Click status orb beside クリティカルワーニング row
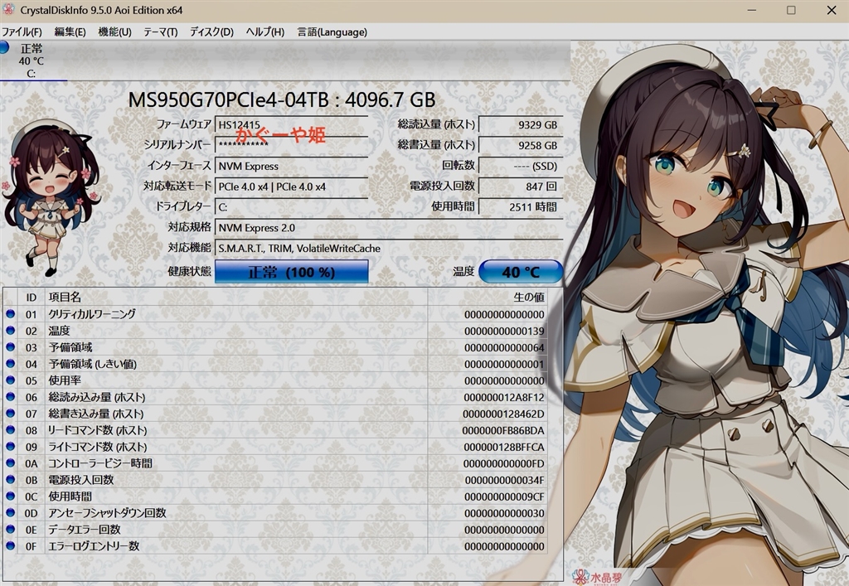 pyautogui.click(x=10, y=314)
